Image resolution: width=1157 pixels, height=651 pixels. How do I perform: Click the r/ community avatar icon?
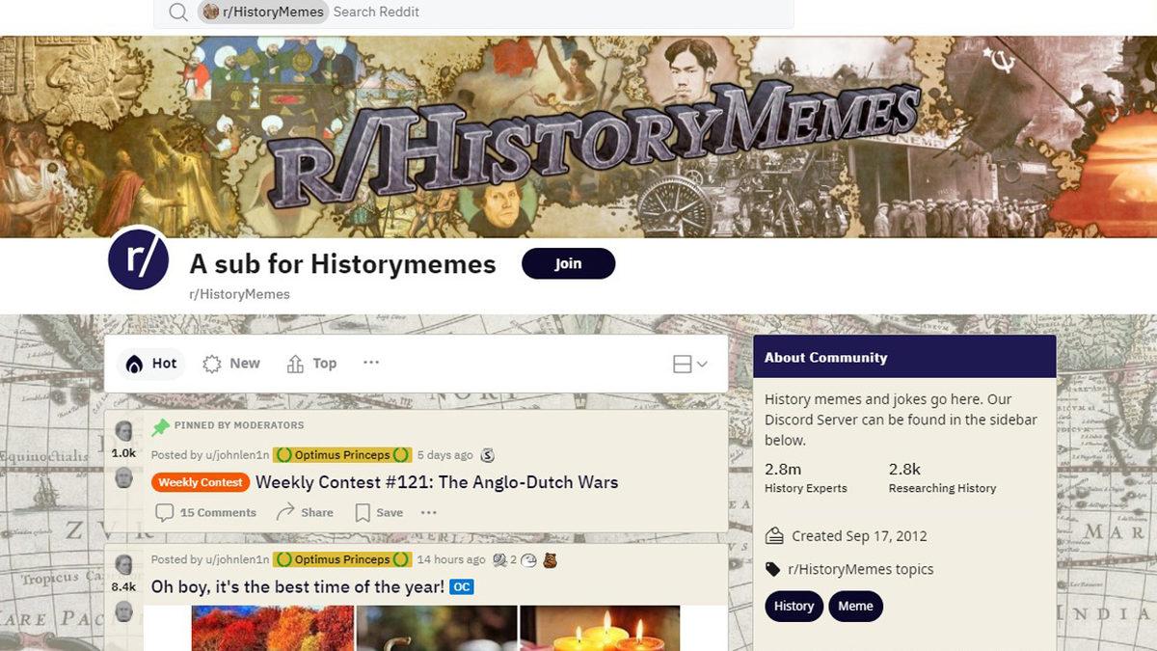pos(139,259)
